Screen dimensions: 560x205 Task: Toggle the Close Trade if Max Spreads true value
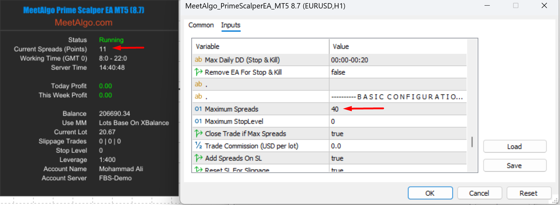[x=337, y=134]
